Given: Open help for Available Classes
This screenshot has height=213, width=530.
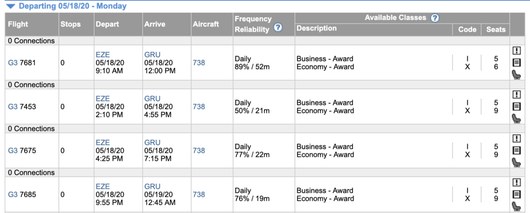Looking at the screenshot, I should click(435, 18).
